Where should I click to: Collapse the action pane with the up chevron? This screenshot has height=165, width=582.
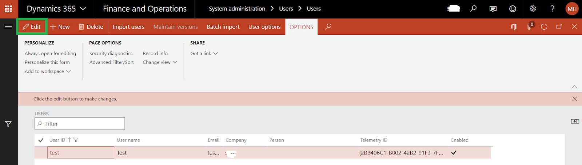click(574, 87)
